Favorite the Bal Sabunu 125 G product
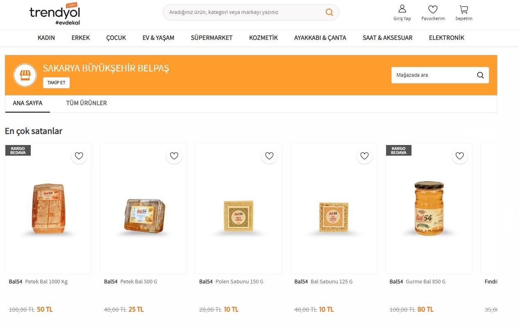 coord(365,156)
